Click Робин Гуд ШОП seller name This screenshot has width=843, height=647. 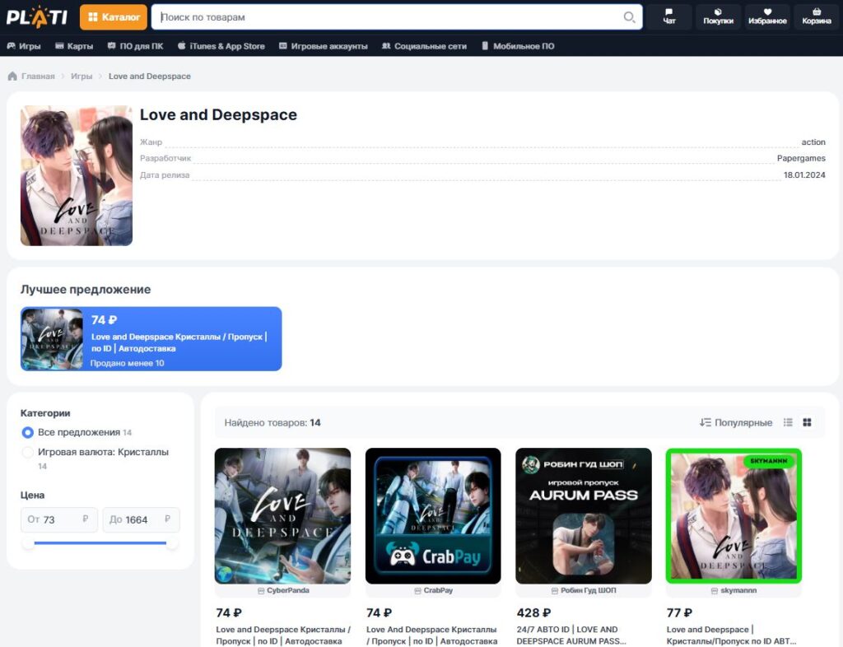588,590
